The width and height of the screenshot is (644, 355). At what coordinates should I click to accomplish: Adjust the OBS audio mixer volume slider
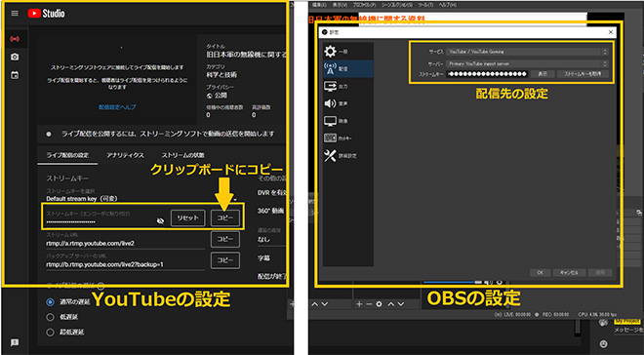452,283
